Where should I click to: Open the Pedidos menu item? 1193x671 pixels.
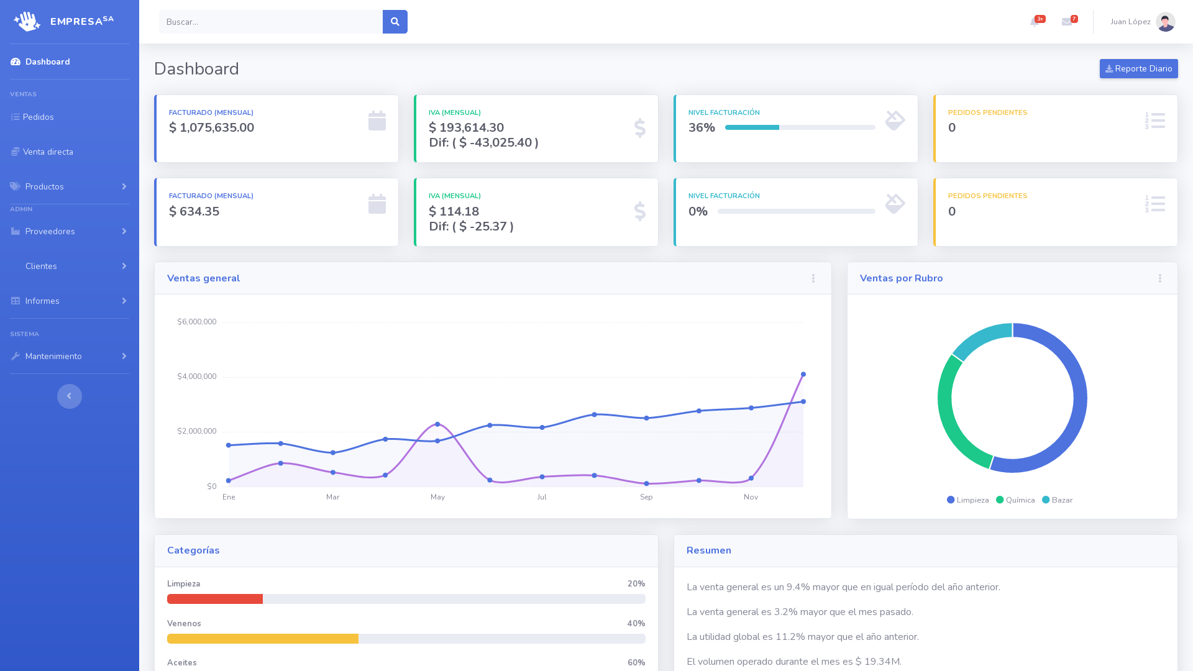coord(39,117)
